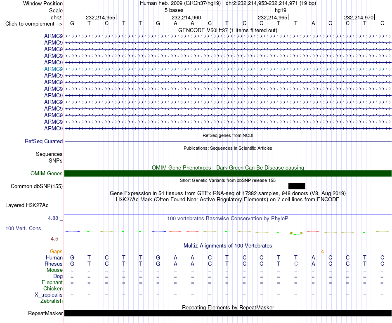
Task: Click the Elephant alignment row label
Action: point(52,282)
